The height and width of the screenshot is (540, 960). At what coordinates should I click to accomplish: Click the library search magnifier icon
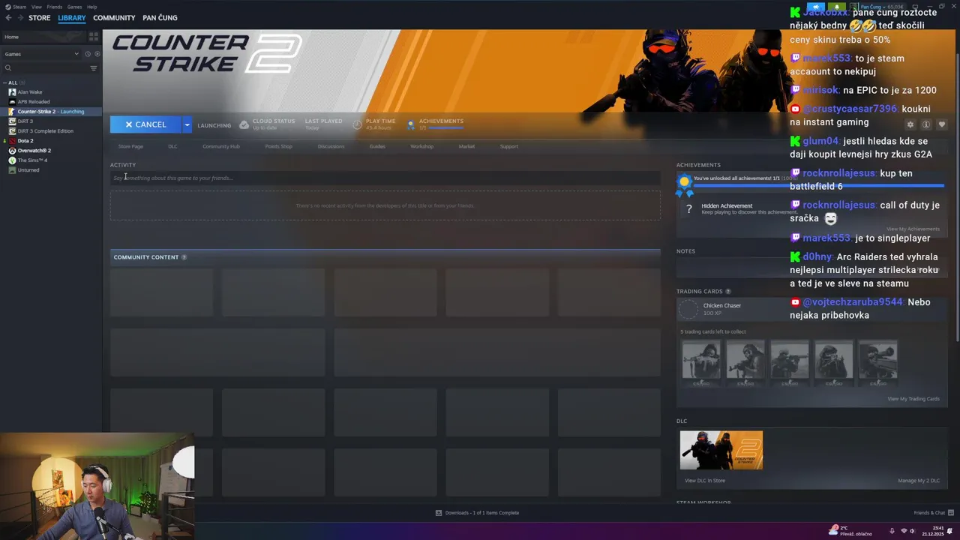pos(8,67)
